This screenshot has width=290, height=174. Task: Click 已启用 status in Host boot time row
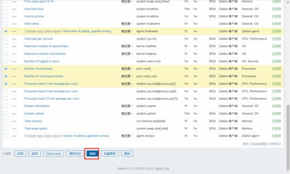(276, 9)
